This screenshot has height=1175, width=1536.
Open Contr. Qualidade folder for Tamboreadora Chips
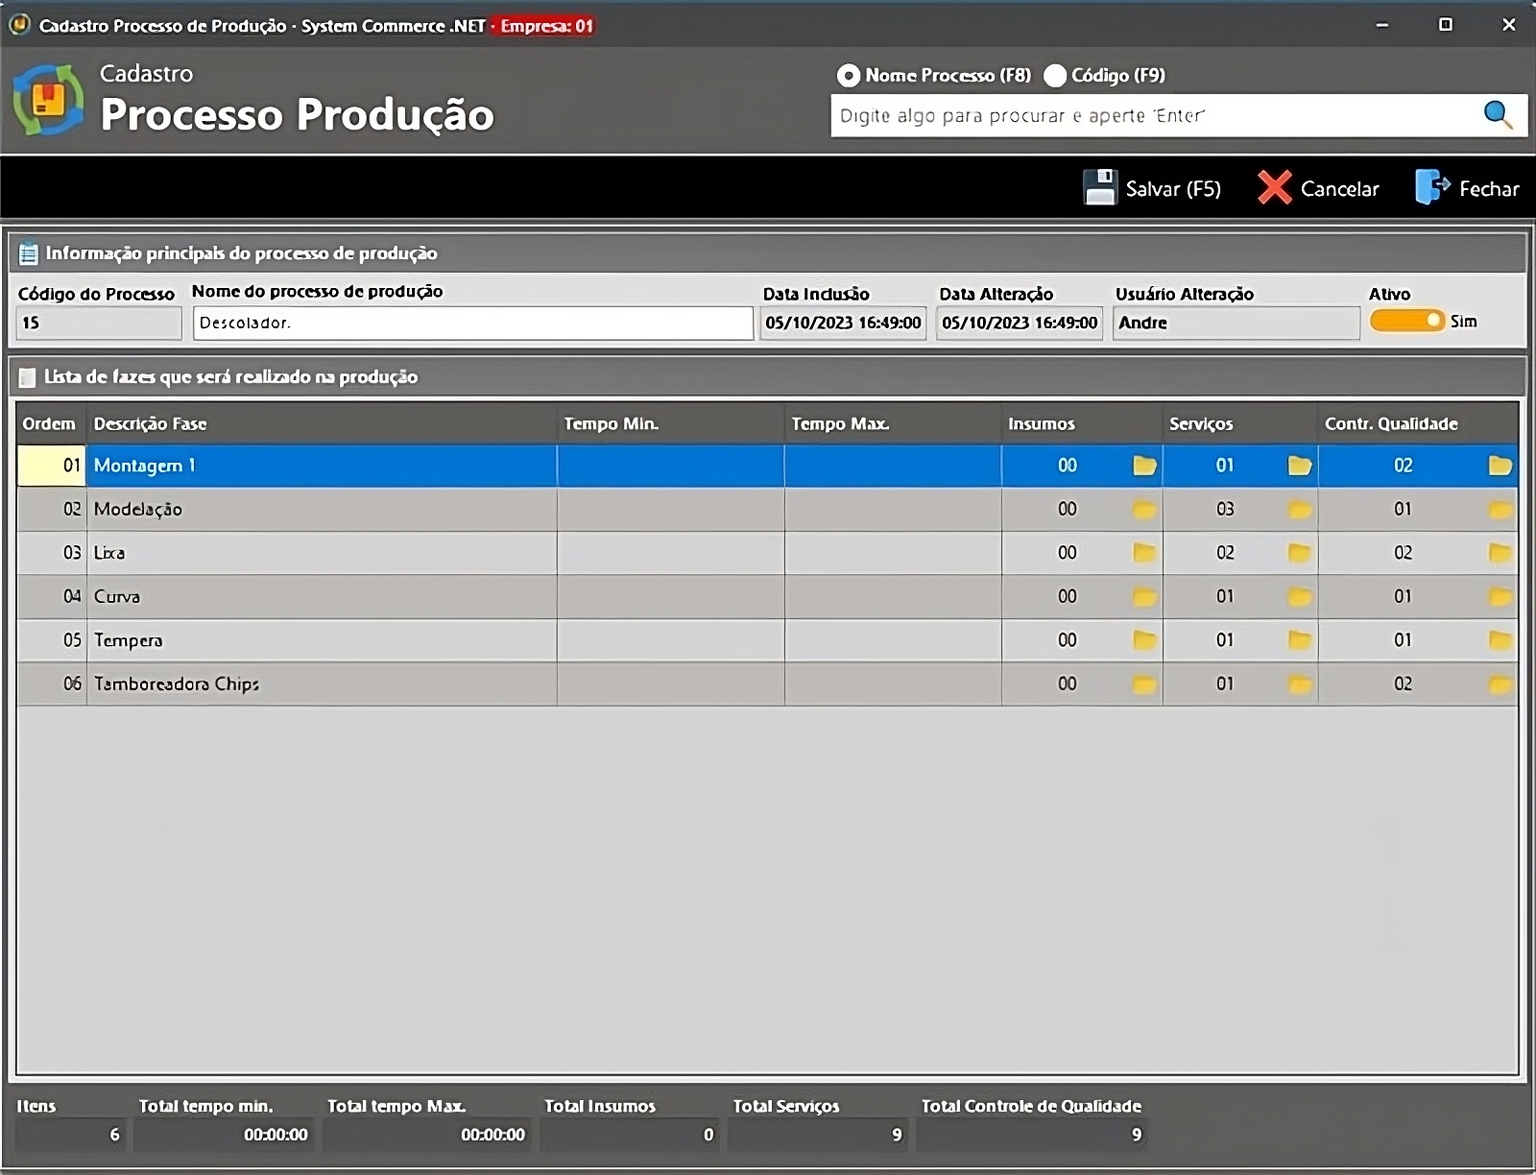coord(1500,684)
